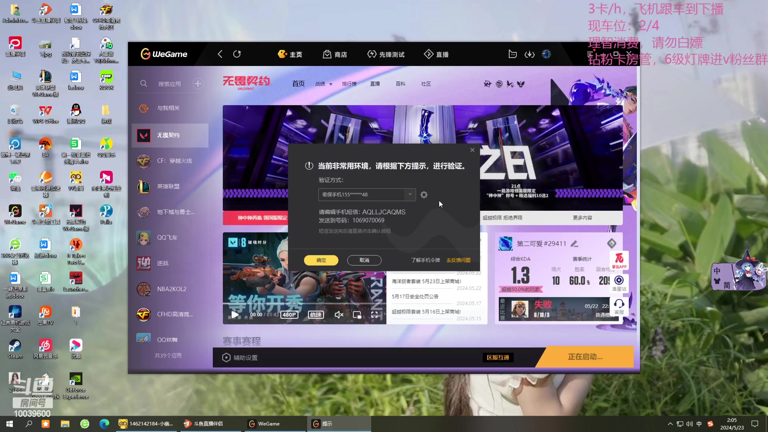768x432 pixels.
Task: Open the 去反馈问题 link
Action: point(458,260)
